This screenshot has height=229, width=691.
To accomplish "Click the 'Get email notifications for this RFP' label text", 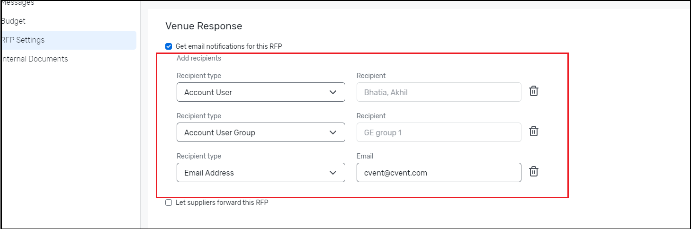I will pos(229,46).
